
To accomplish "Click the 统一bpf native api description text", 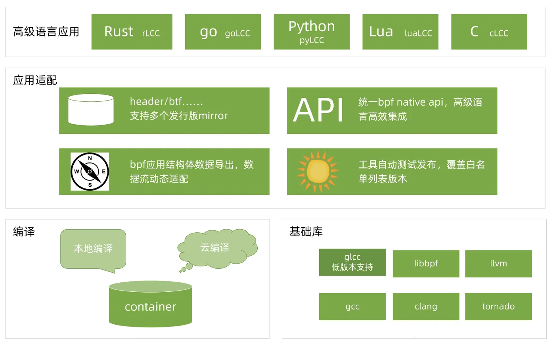I will coord(420,109).
